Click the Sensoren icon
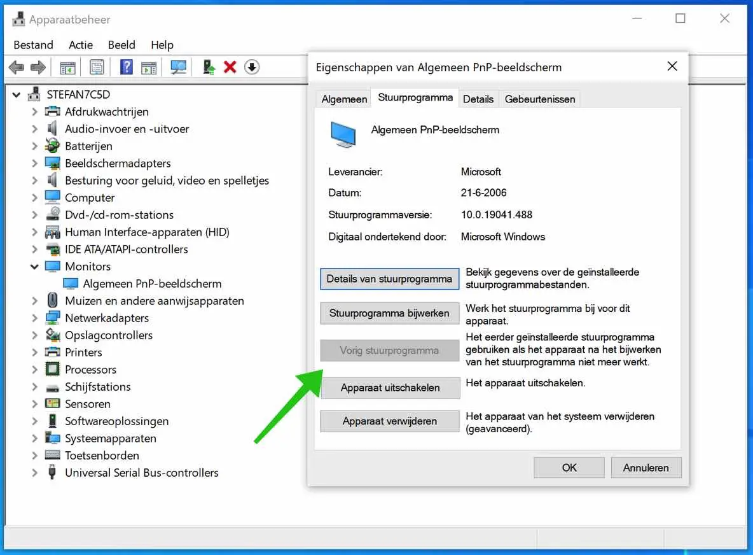The width and height of the screenshot is (753, 555). [x=52, y=403]
